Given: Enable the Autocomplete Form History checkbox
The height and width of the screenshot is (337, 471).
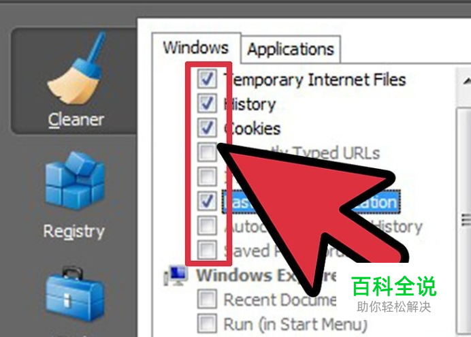Looking at the screenshot, I should click(207, 225).
